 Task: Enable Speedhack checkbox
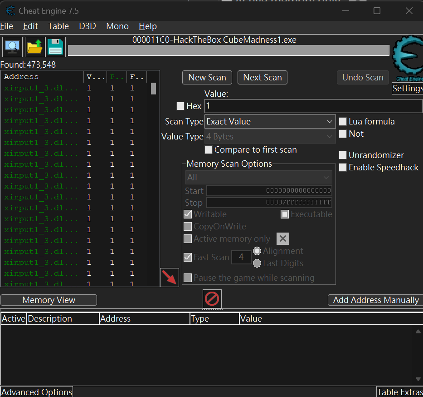tap(343, 168)
